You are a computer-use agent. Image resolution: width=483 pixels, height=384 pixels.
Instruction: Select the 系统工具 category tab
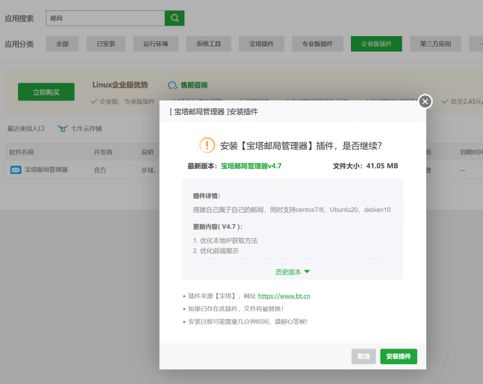(209, 44)
